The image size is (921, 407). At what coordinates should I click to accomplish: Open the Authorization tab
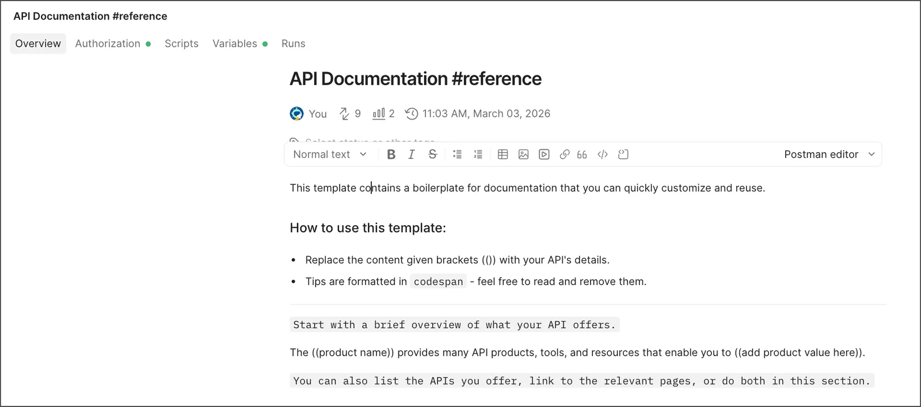(113, 44)
